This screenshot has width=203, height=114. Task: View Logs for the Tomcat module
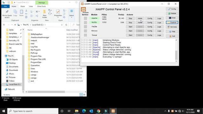pyautogui.click(x=159, y=35)
